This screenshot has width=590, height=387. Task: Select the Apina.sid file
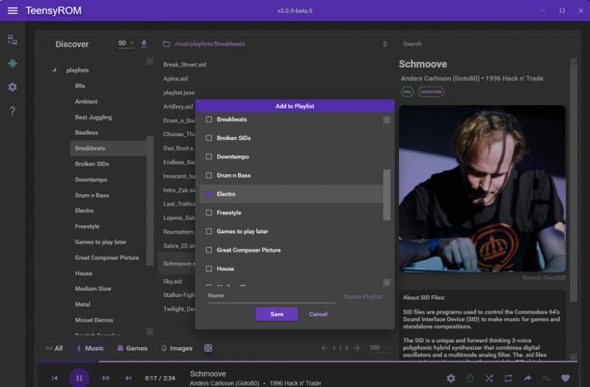(175, 79)
